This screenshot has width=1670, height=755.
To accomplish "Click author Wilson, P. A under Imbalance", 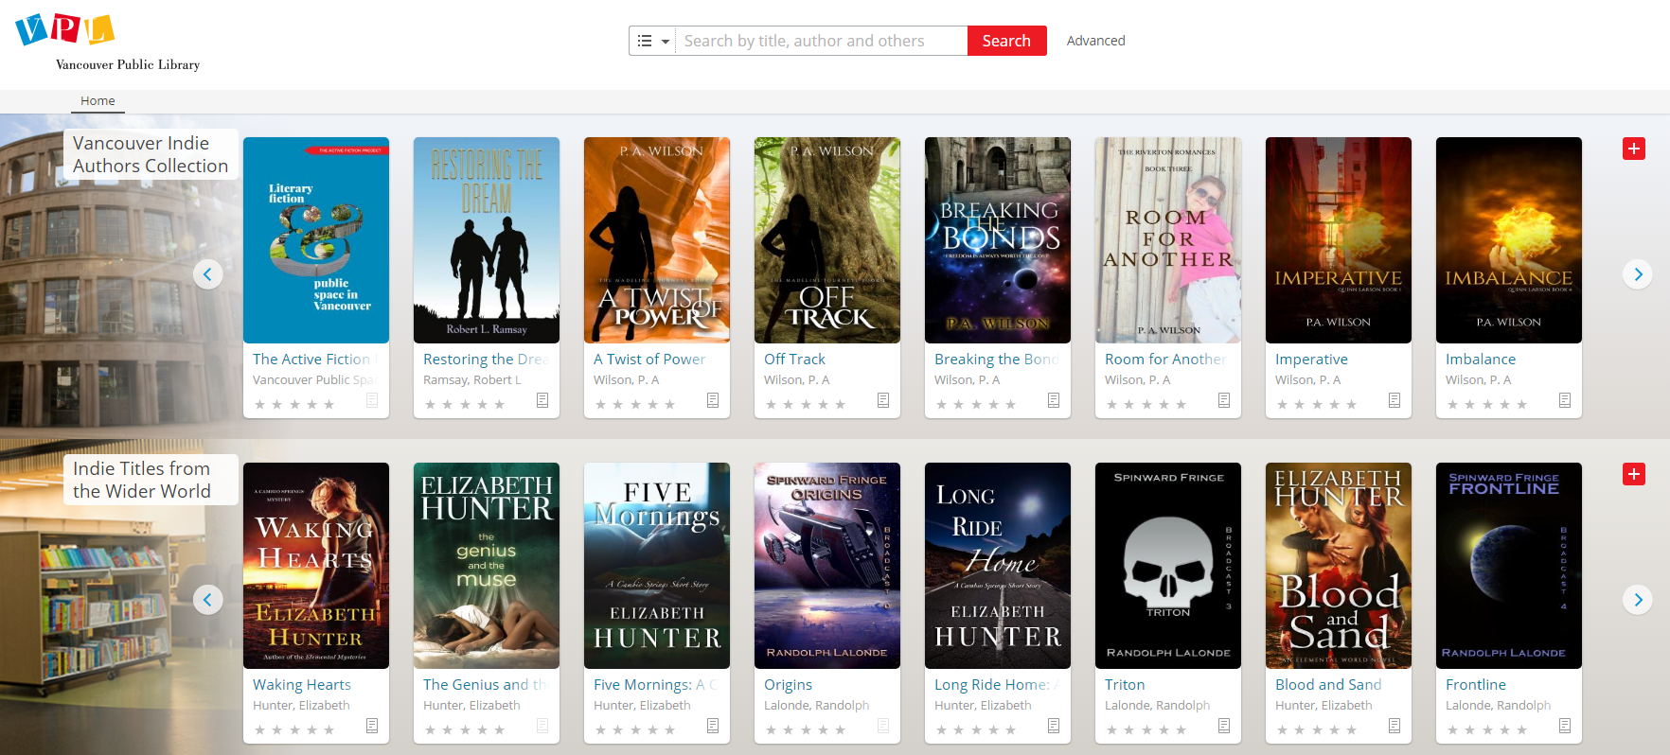I will pyautogui.click(x=1478, y=380).
